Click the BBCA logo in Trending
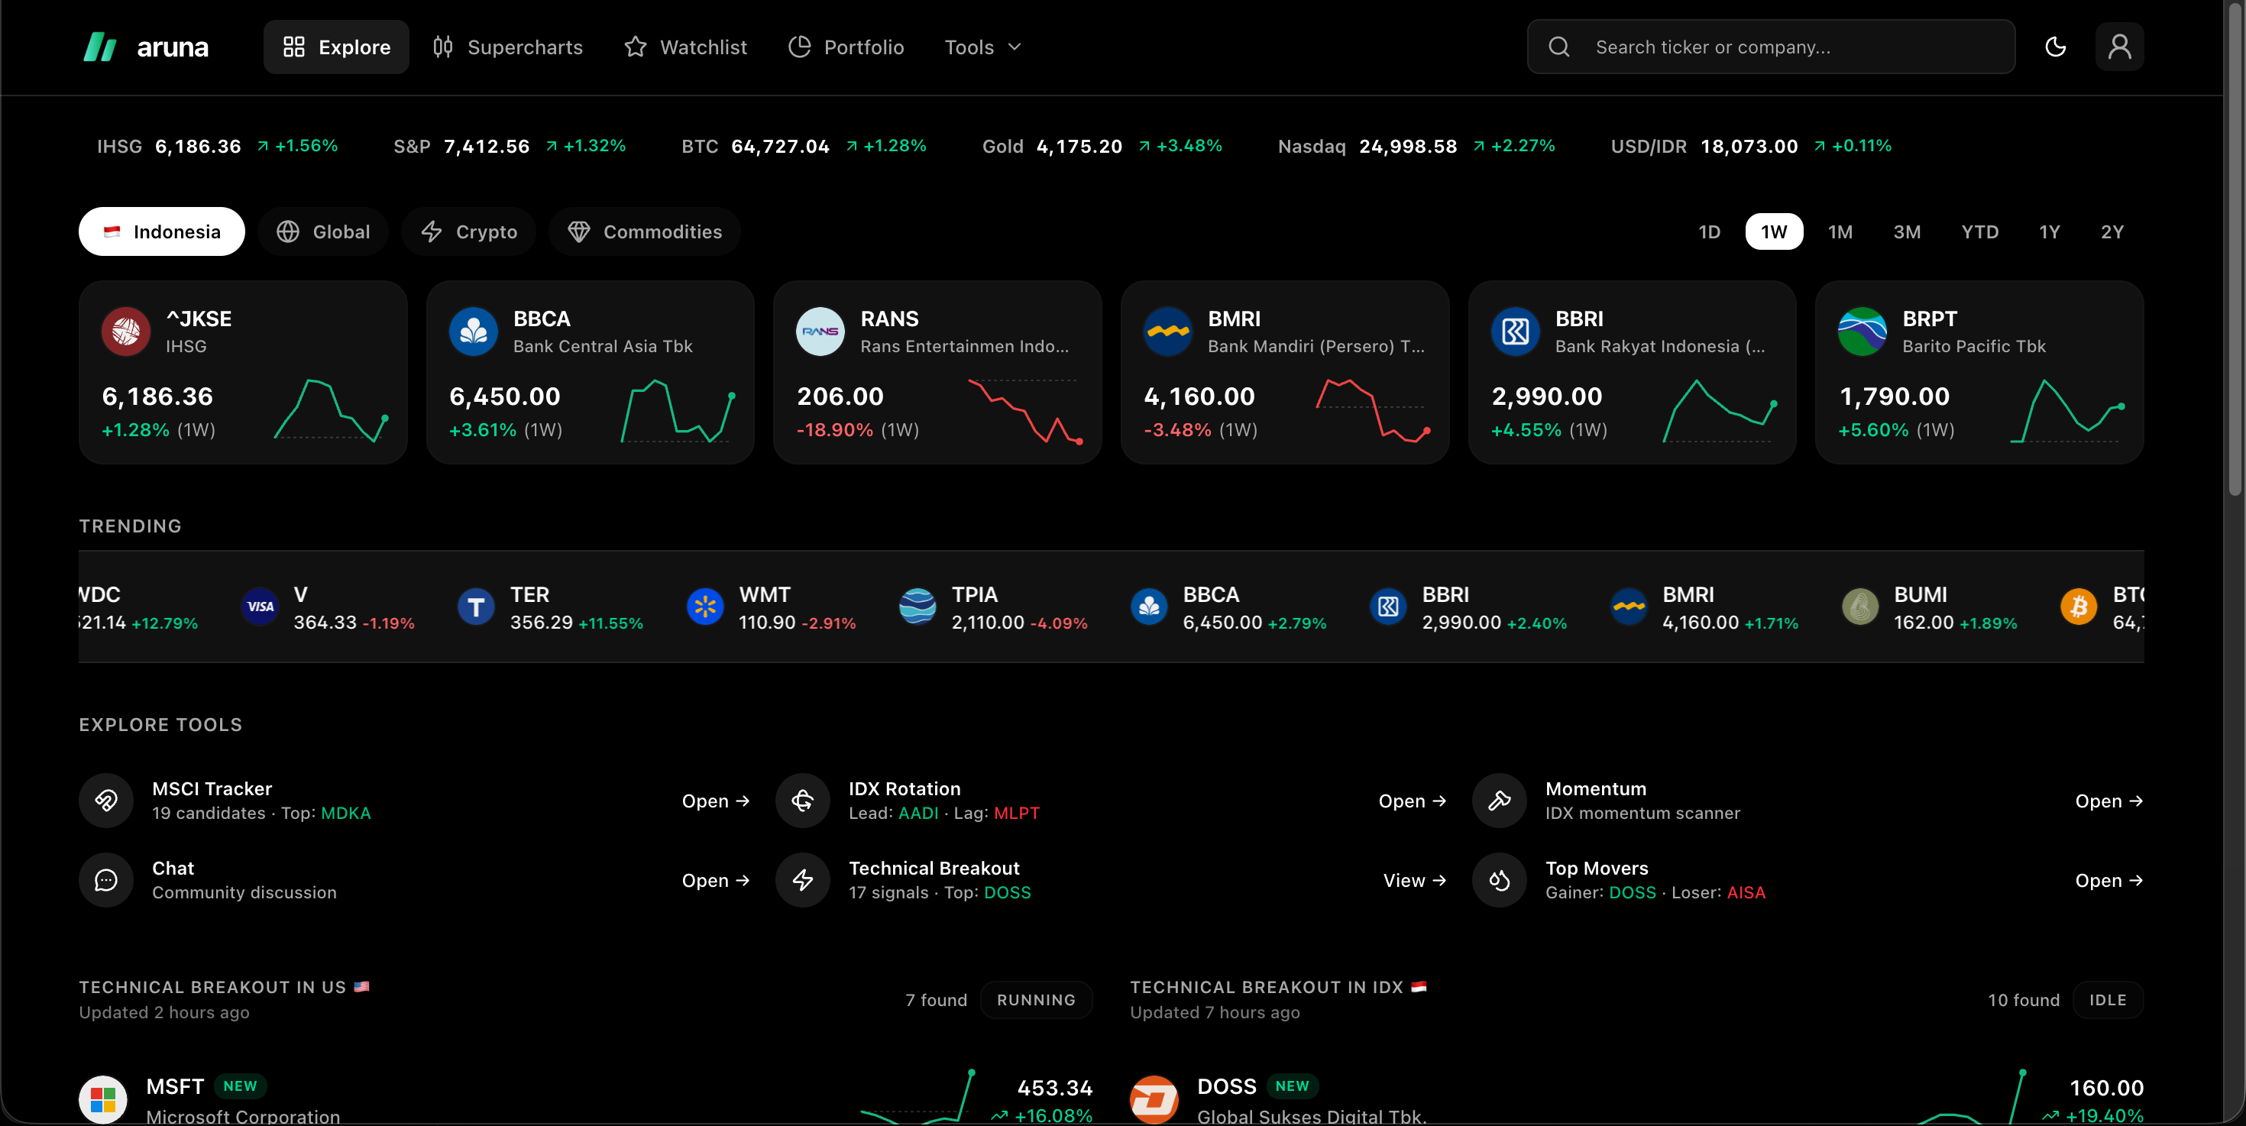This screenshot has height=1126, width=2246. (x=1149, y=607)
